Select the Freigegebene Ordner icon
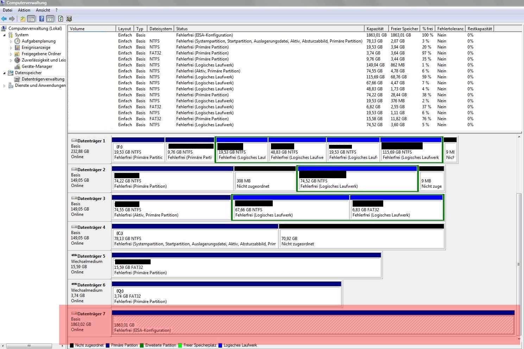Screen dimensions: 524x349 [17, 54]
